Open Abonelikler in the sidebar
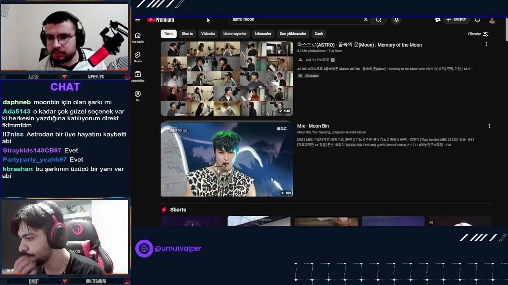 click(x=138, y=76)
